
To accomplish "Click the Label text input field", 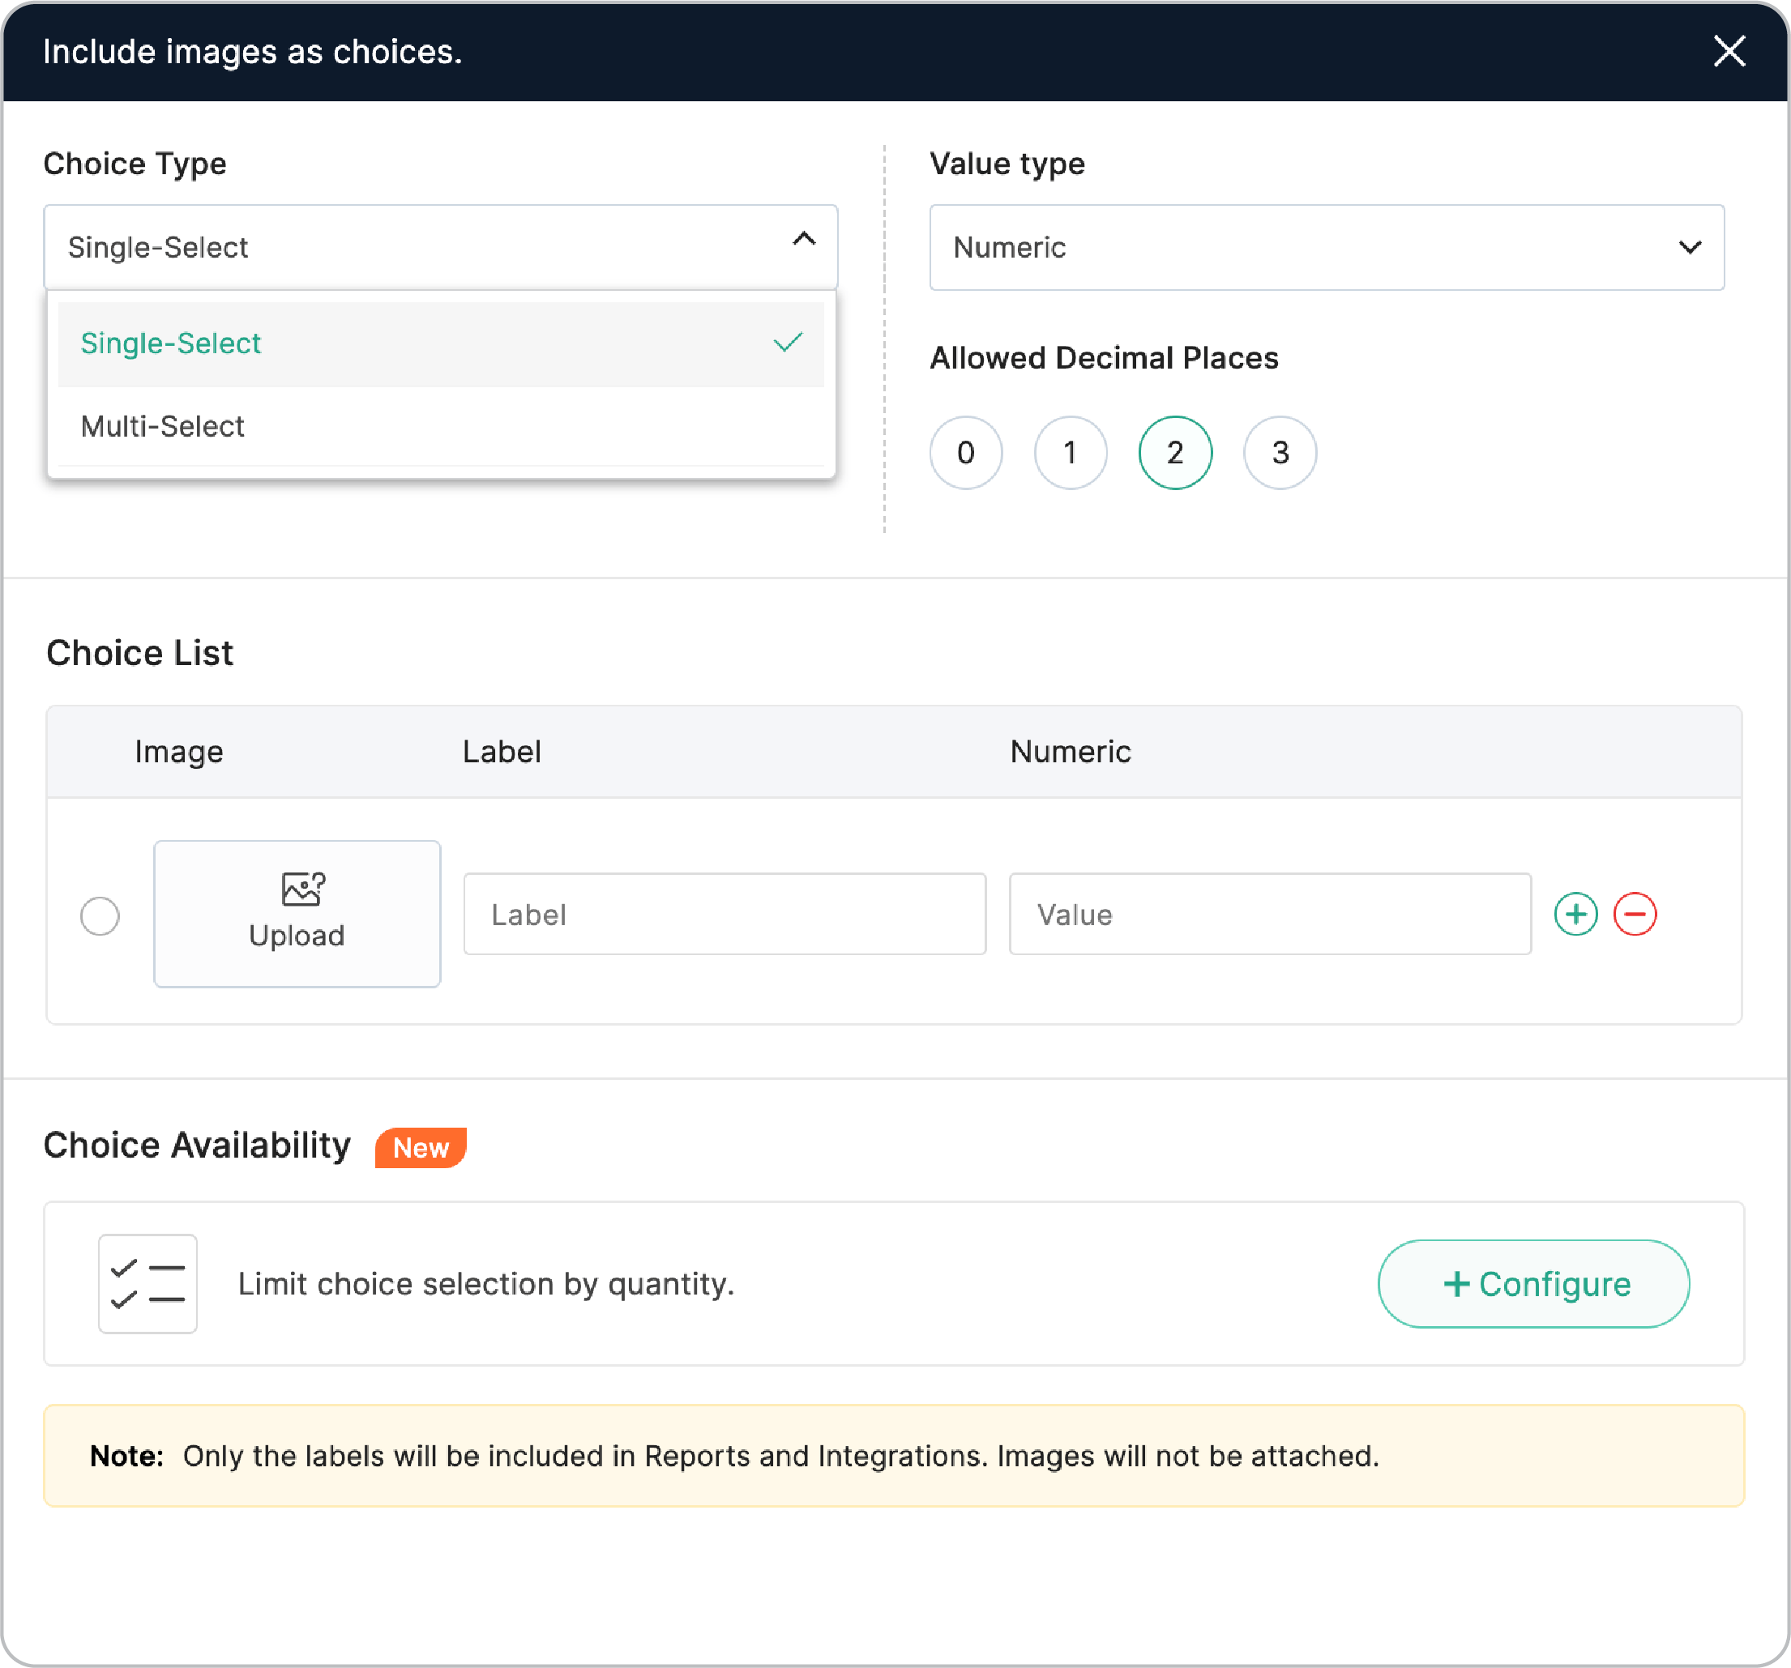I will (725, 914).
